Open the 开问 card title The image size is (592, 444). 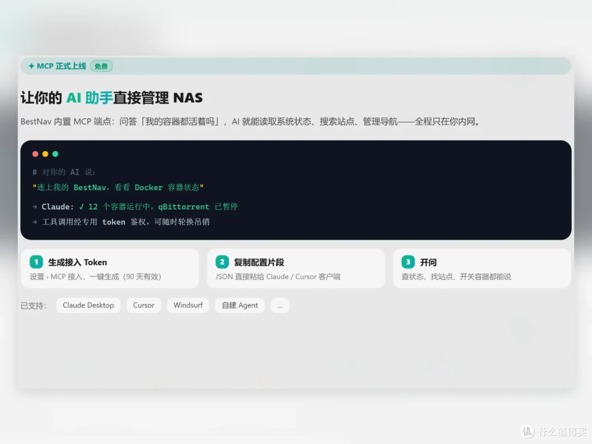[428, 263]
